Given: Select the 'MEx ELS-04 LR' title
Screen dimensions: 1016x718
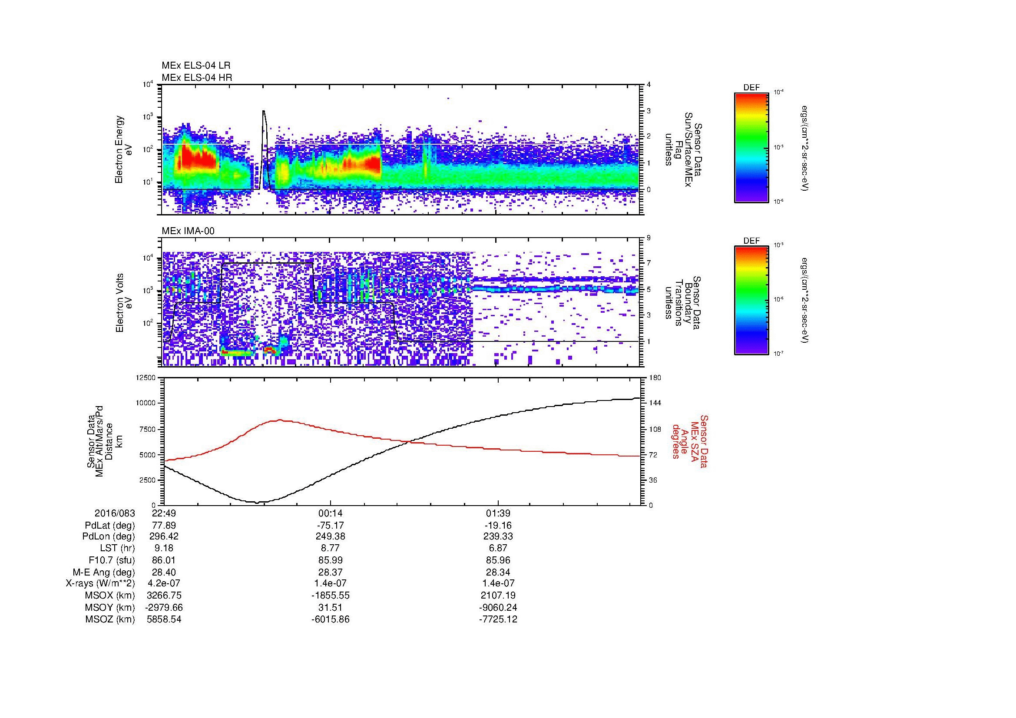Looking at the screenshot, I should (196, 66).
